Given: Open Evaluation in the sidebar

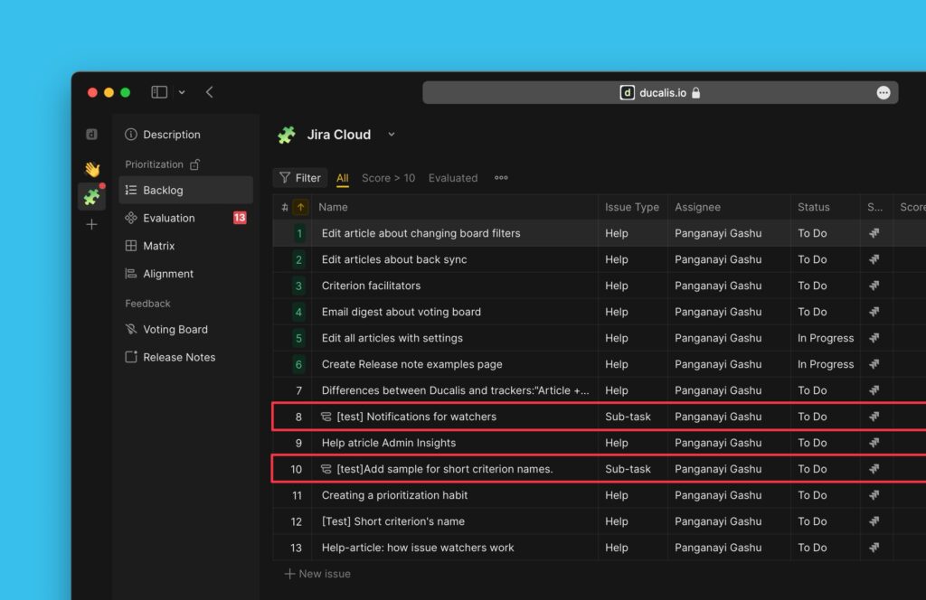Looking at the screenshot, I should coord(168,218).
